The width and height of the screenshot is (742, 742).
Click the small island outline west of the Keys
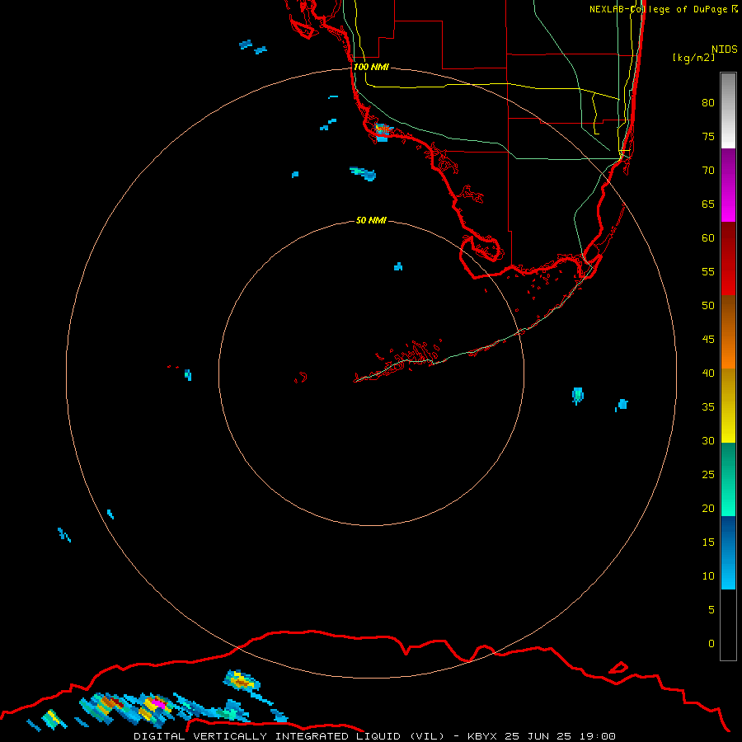301,377
